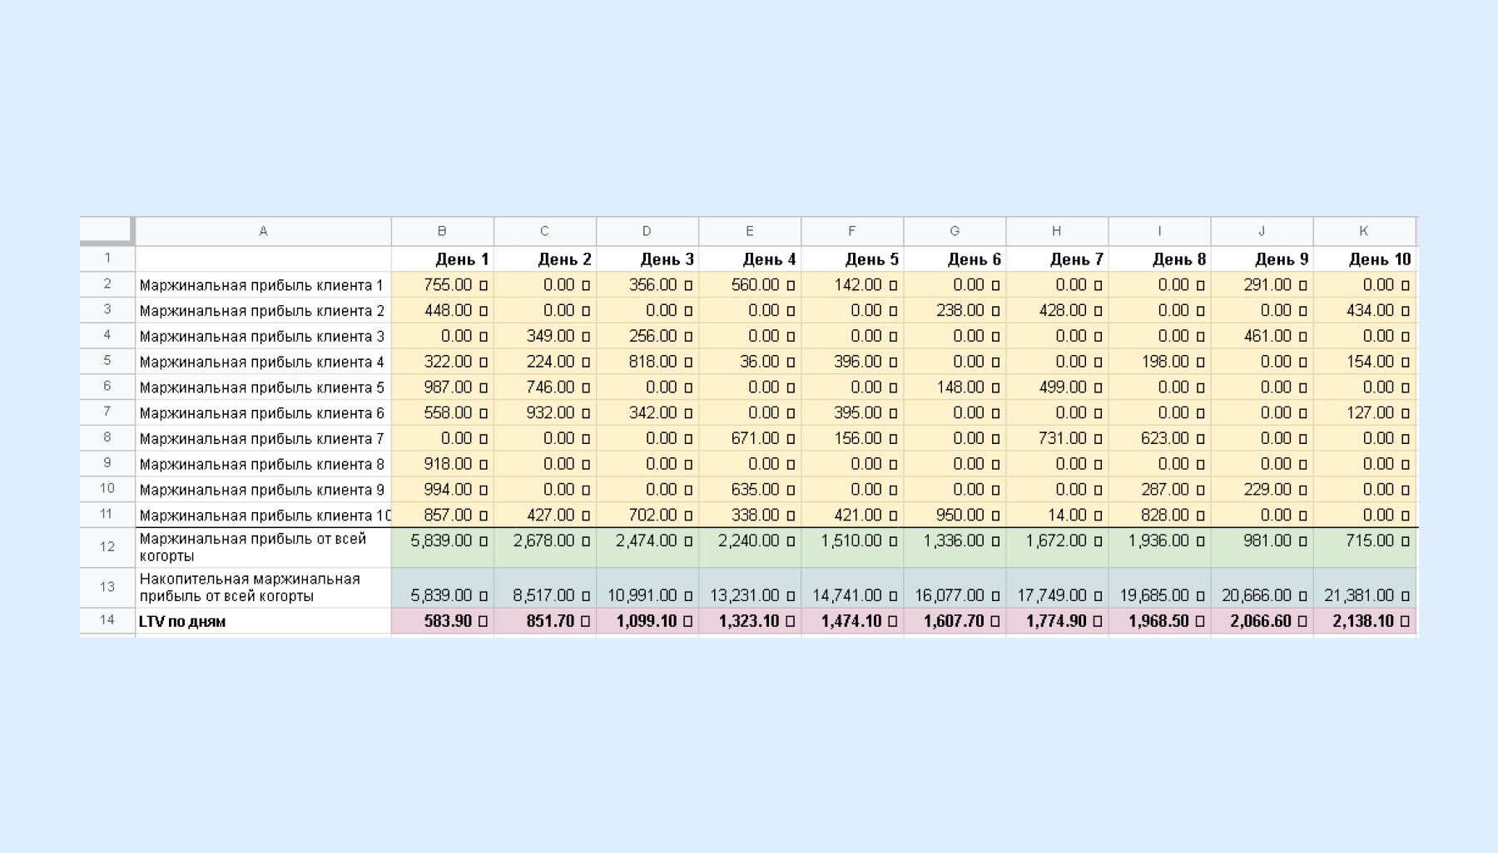1498x853 pixels.
Task: Click cumulative cell 8,517.00
Action: pos(545,588)
